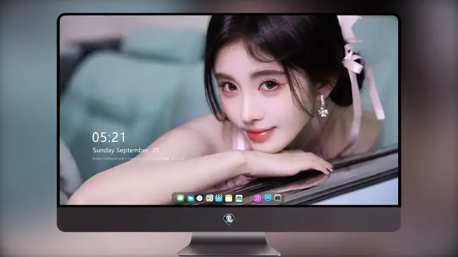Launch the Weather app from the dock
This screenshot has width=458, height=257.
click(x=191, y=199)
